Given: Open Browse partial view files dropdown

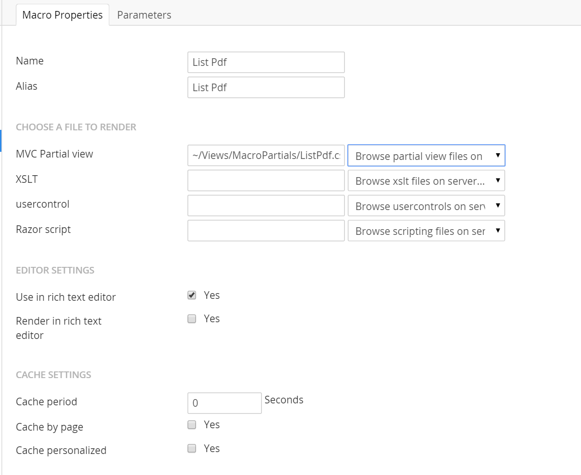Looking at the screenshot, I should coord(426,156).
